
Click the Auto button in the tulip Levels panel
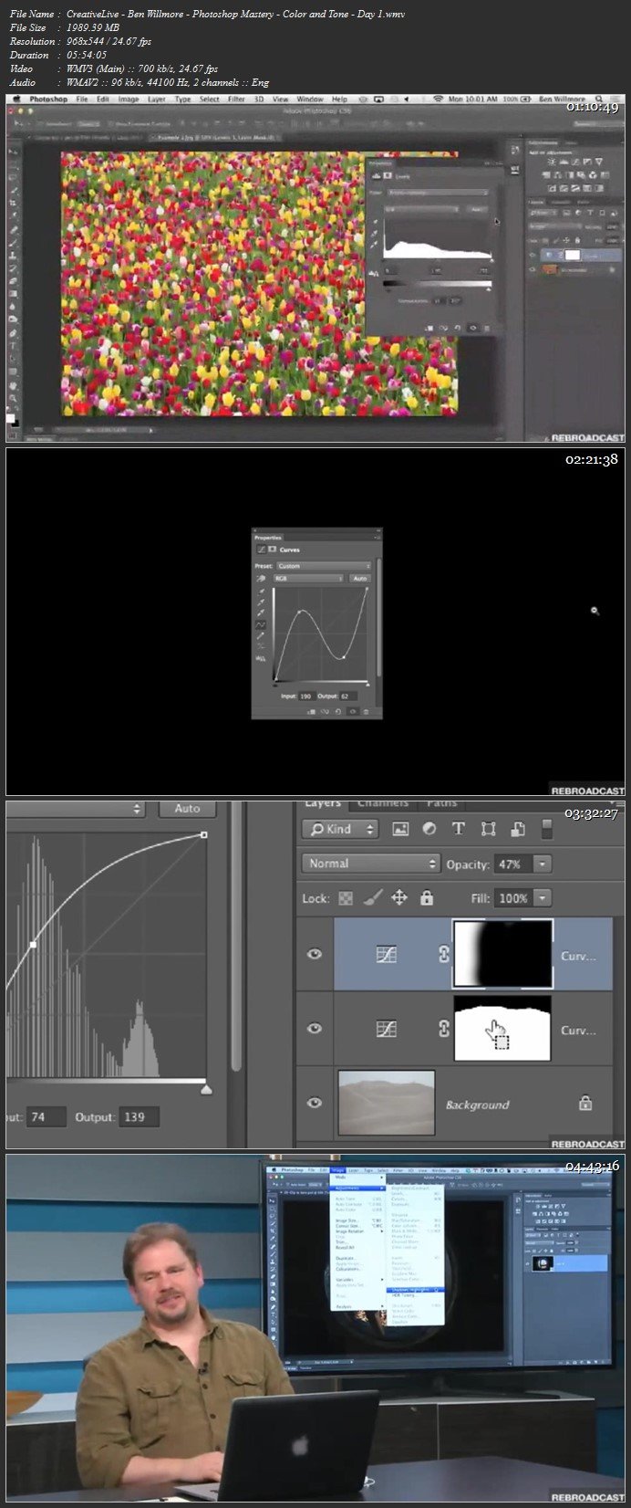tap(476, 209)
